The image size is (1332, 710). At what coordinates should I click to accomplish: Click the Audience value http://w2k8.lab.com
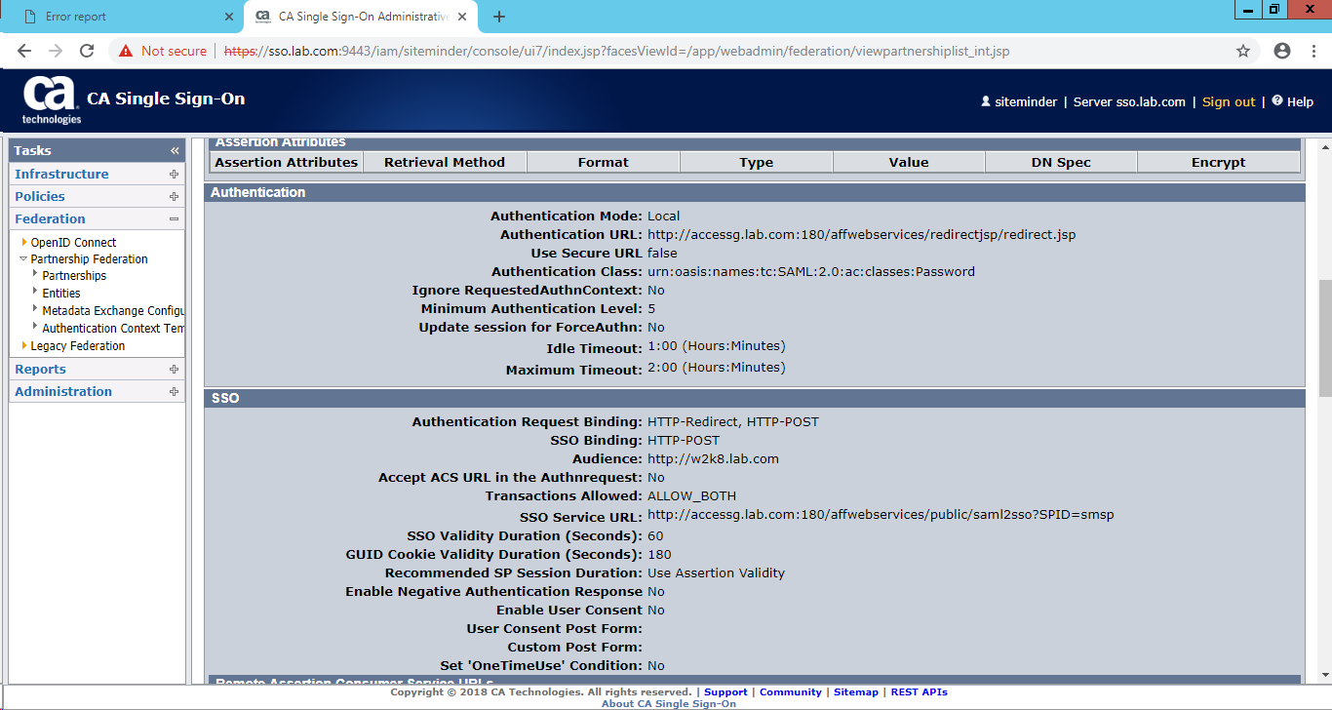coord(713,459)
